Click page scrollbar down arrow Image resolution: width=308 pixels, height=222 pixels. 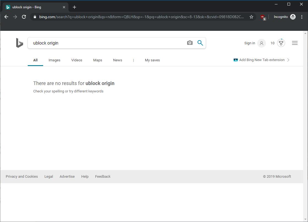tap(305, 219)
